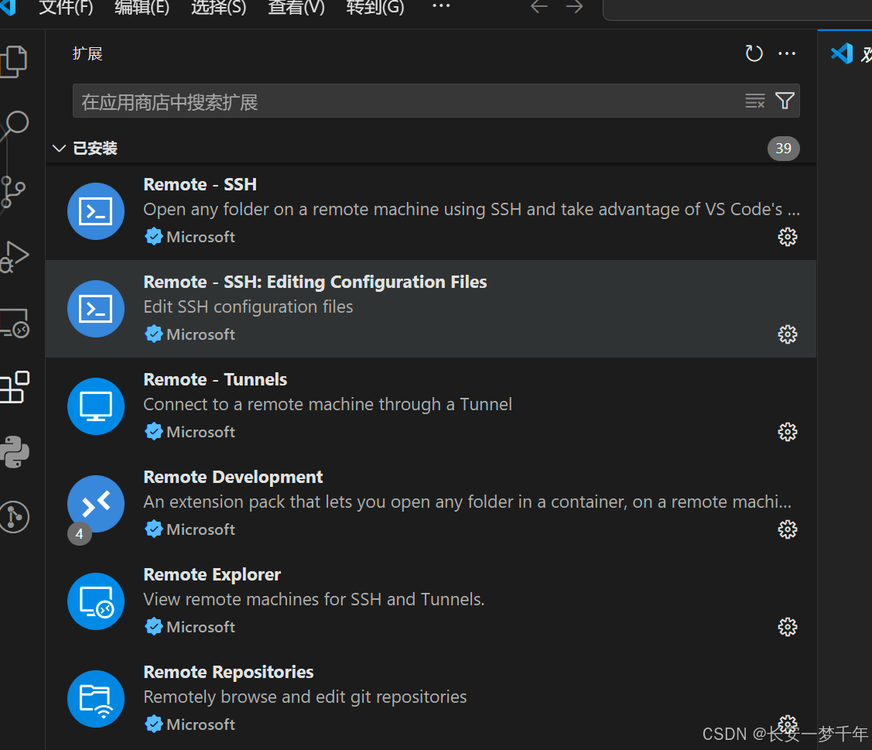Select the Remote Repositories title
Viewport: 872px width, 750px height.
pyautogui.click(x=228, y=672)
